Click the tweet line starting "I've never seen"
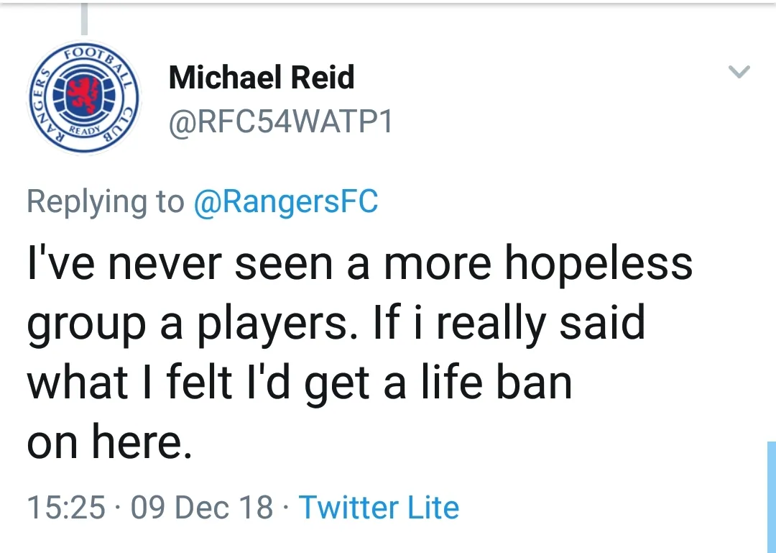Viewport: 776px width, 553px height. [x=359, y=265]
